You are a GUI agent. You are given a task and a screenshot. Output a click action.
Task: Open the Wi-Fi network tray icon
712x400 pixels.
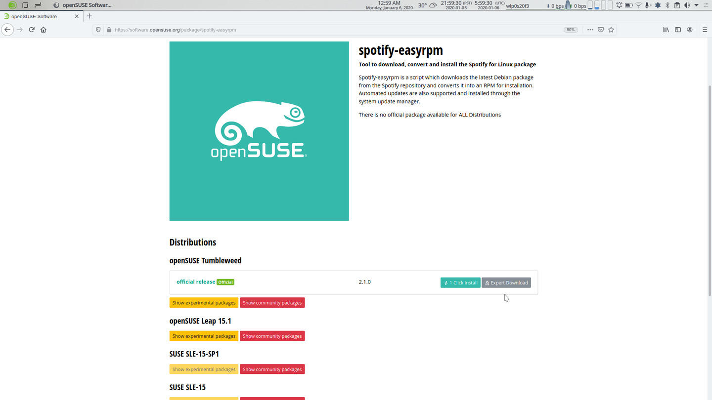[638, 5]
